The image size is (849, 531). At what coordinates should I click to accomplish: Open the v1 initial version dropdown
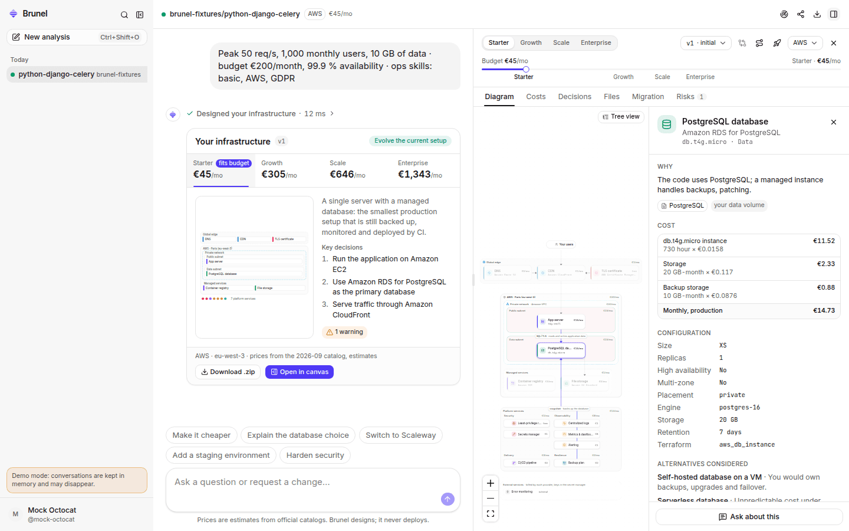(x=706, y=43)
